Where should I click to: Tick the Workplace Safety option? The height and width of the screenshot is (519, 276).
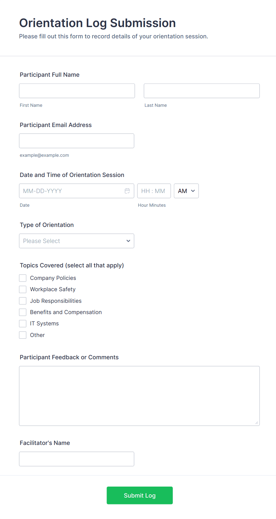tap(23, 289)
